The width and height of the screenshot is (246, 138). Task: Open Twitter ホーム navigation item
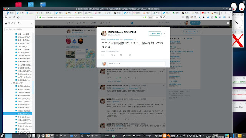[x=70, y=23]
